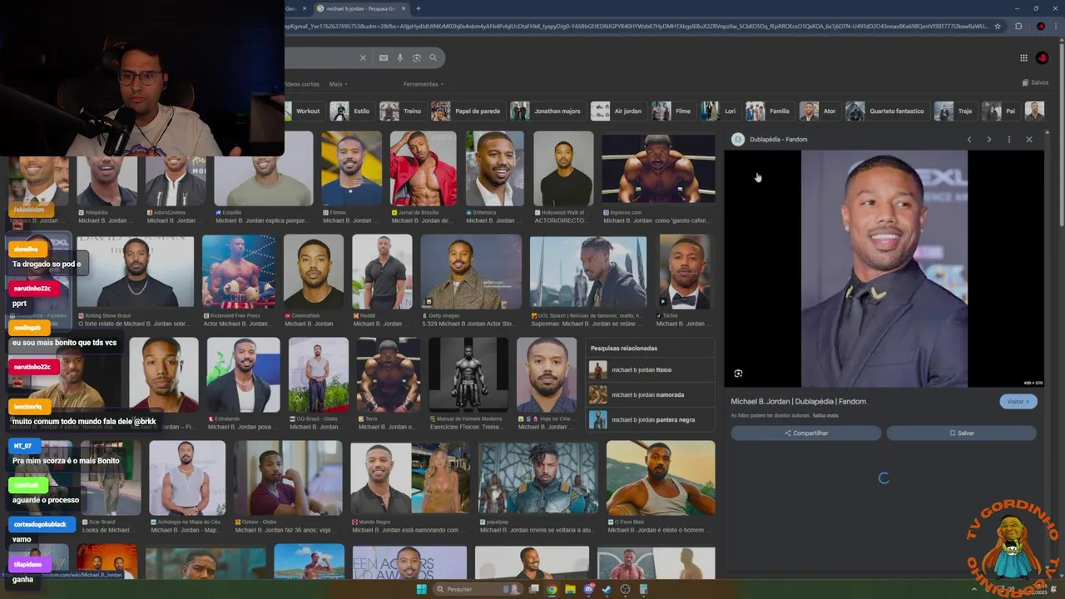Image resolution: width=1065 pixels, height=599 pixels.
Task: Close the image preview panel
Action: coord(1029,139)
